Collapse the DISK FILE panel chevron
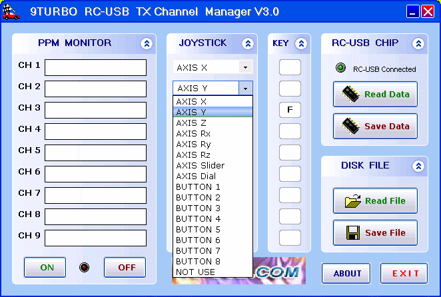This screenshot has width=441, height=297. 418,166
